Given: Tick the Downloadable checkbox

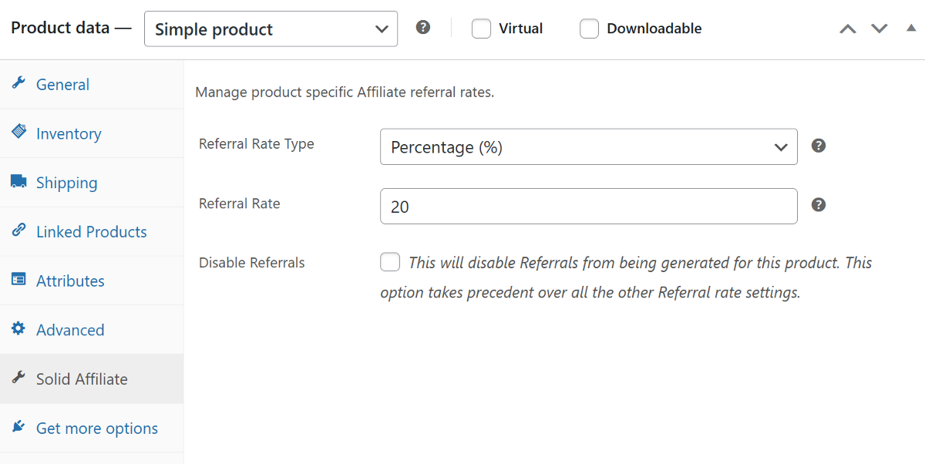Looking at the screenshot, I should [589, 29].
